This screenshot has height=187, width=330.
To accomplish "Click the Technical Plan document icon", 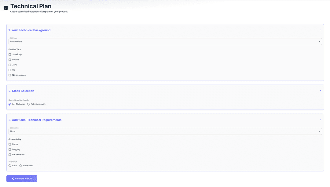I will tap(6, 8).
